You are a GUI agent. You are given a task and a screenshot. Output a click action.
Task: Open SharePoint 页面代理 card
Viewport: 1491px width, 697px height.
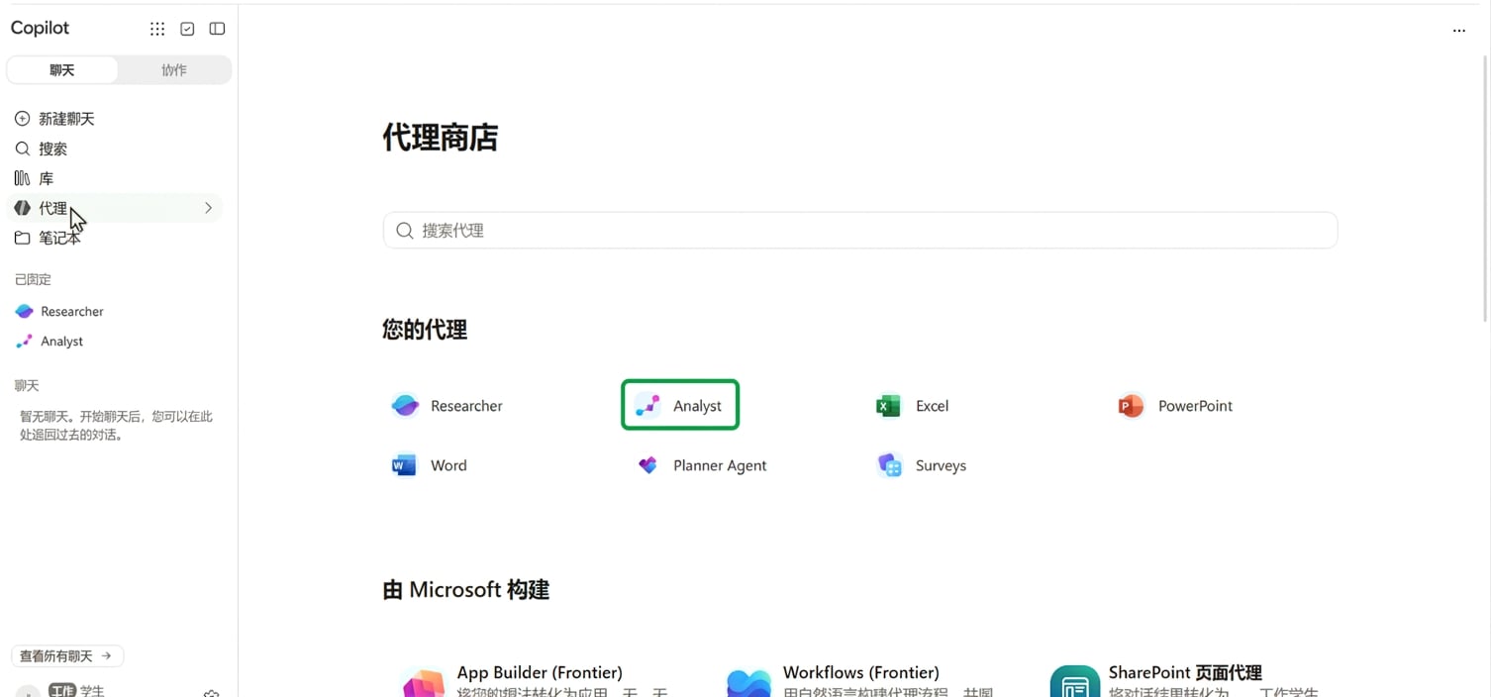(x=1185, y=681)
